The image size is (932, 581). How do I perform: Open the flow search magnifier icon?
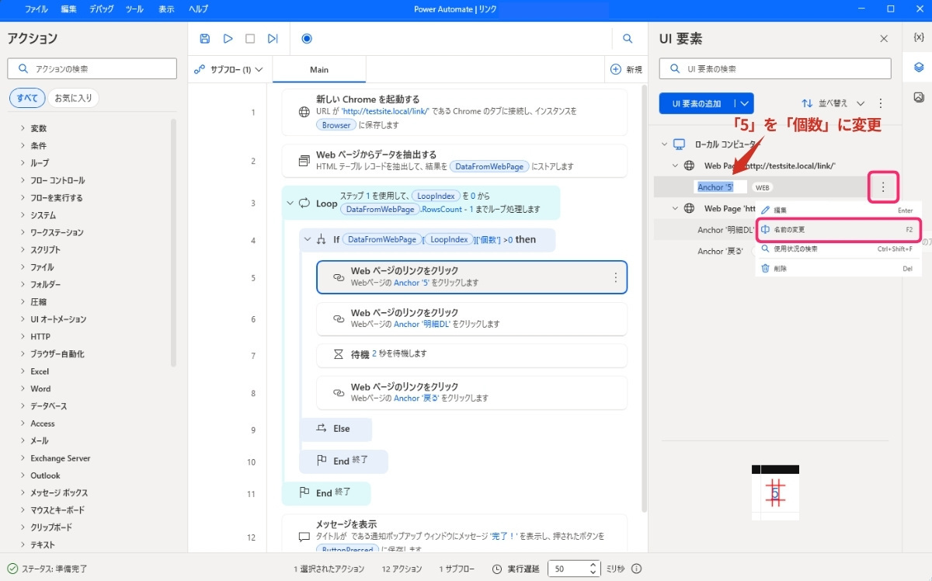pyautogui.click(x=628, y=38)
